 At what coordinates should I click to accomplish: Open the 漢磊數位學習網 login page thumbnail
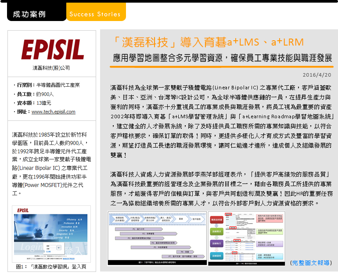click(51, 234)
